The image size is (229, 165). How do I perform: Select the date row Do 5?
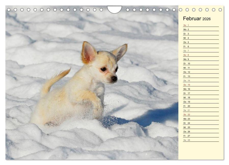[201, 42]
